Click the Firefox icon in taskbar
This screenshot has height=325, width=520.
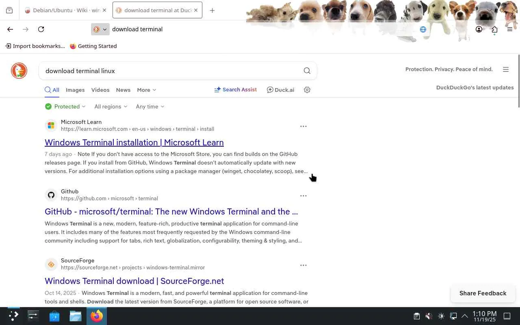97,316
